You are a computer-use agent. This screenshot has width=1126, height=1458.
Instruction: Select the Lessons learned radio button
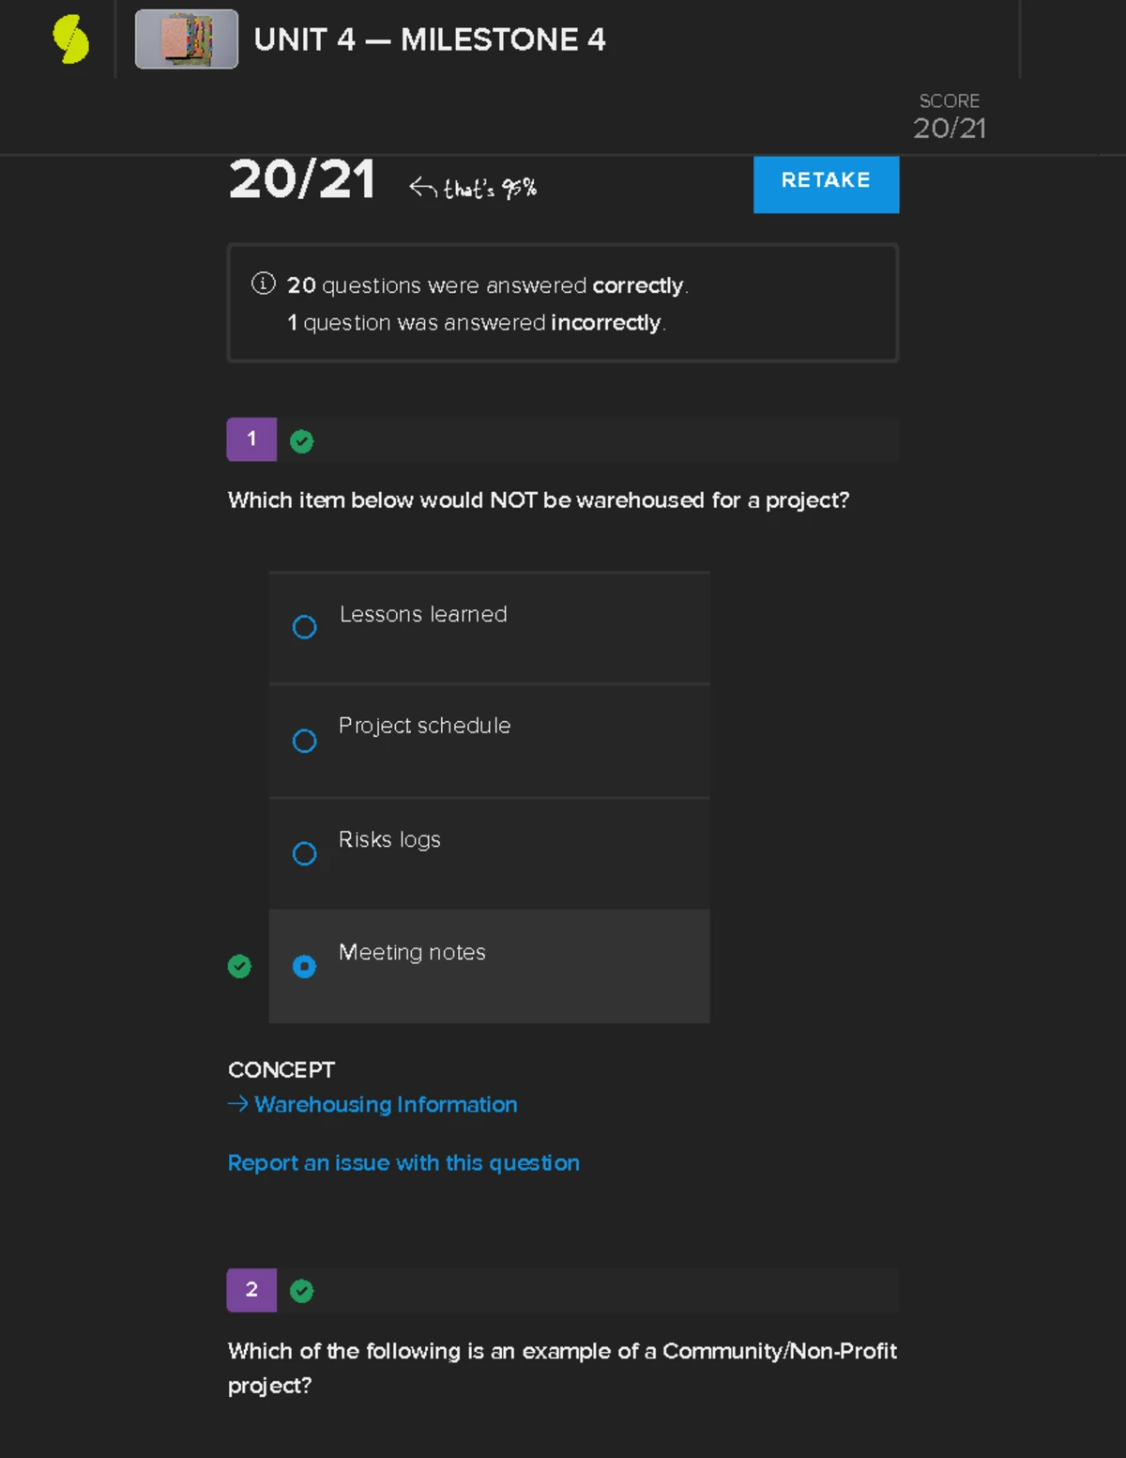click(x=305, y=627)
